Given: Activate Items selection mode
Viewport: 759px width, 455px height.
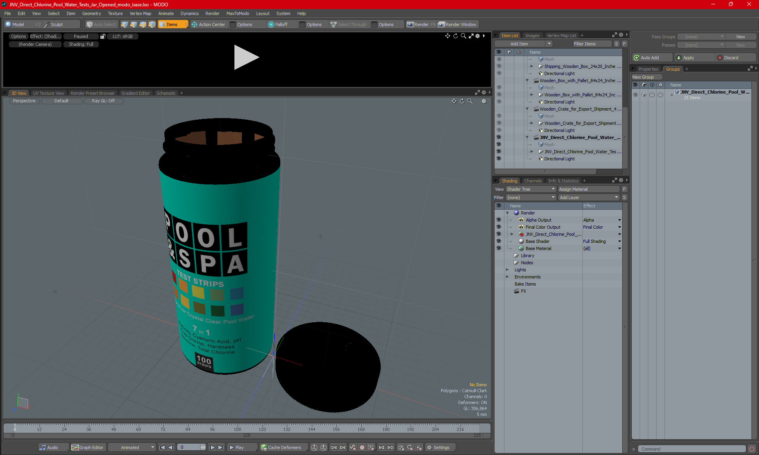Looking at the screenshot, I should tap(173, 24).
